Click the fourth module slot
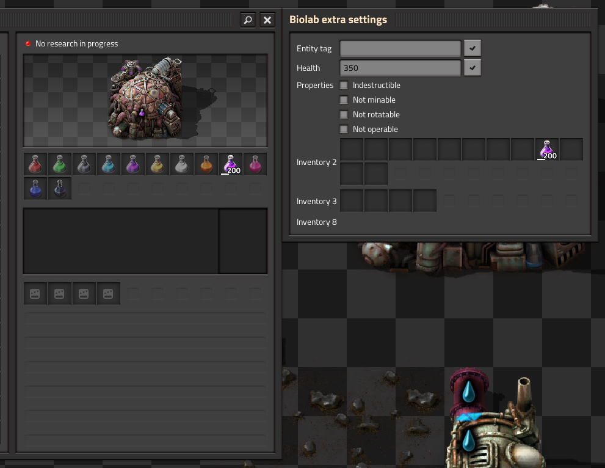The image size is (605, 468). tap(109, 294)
